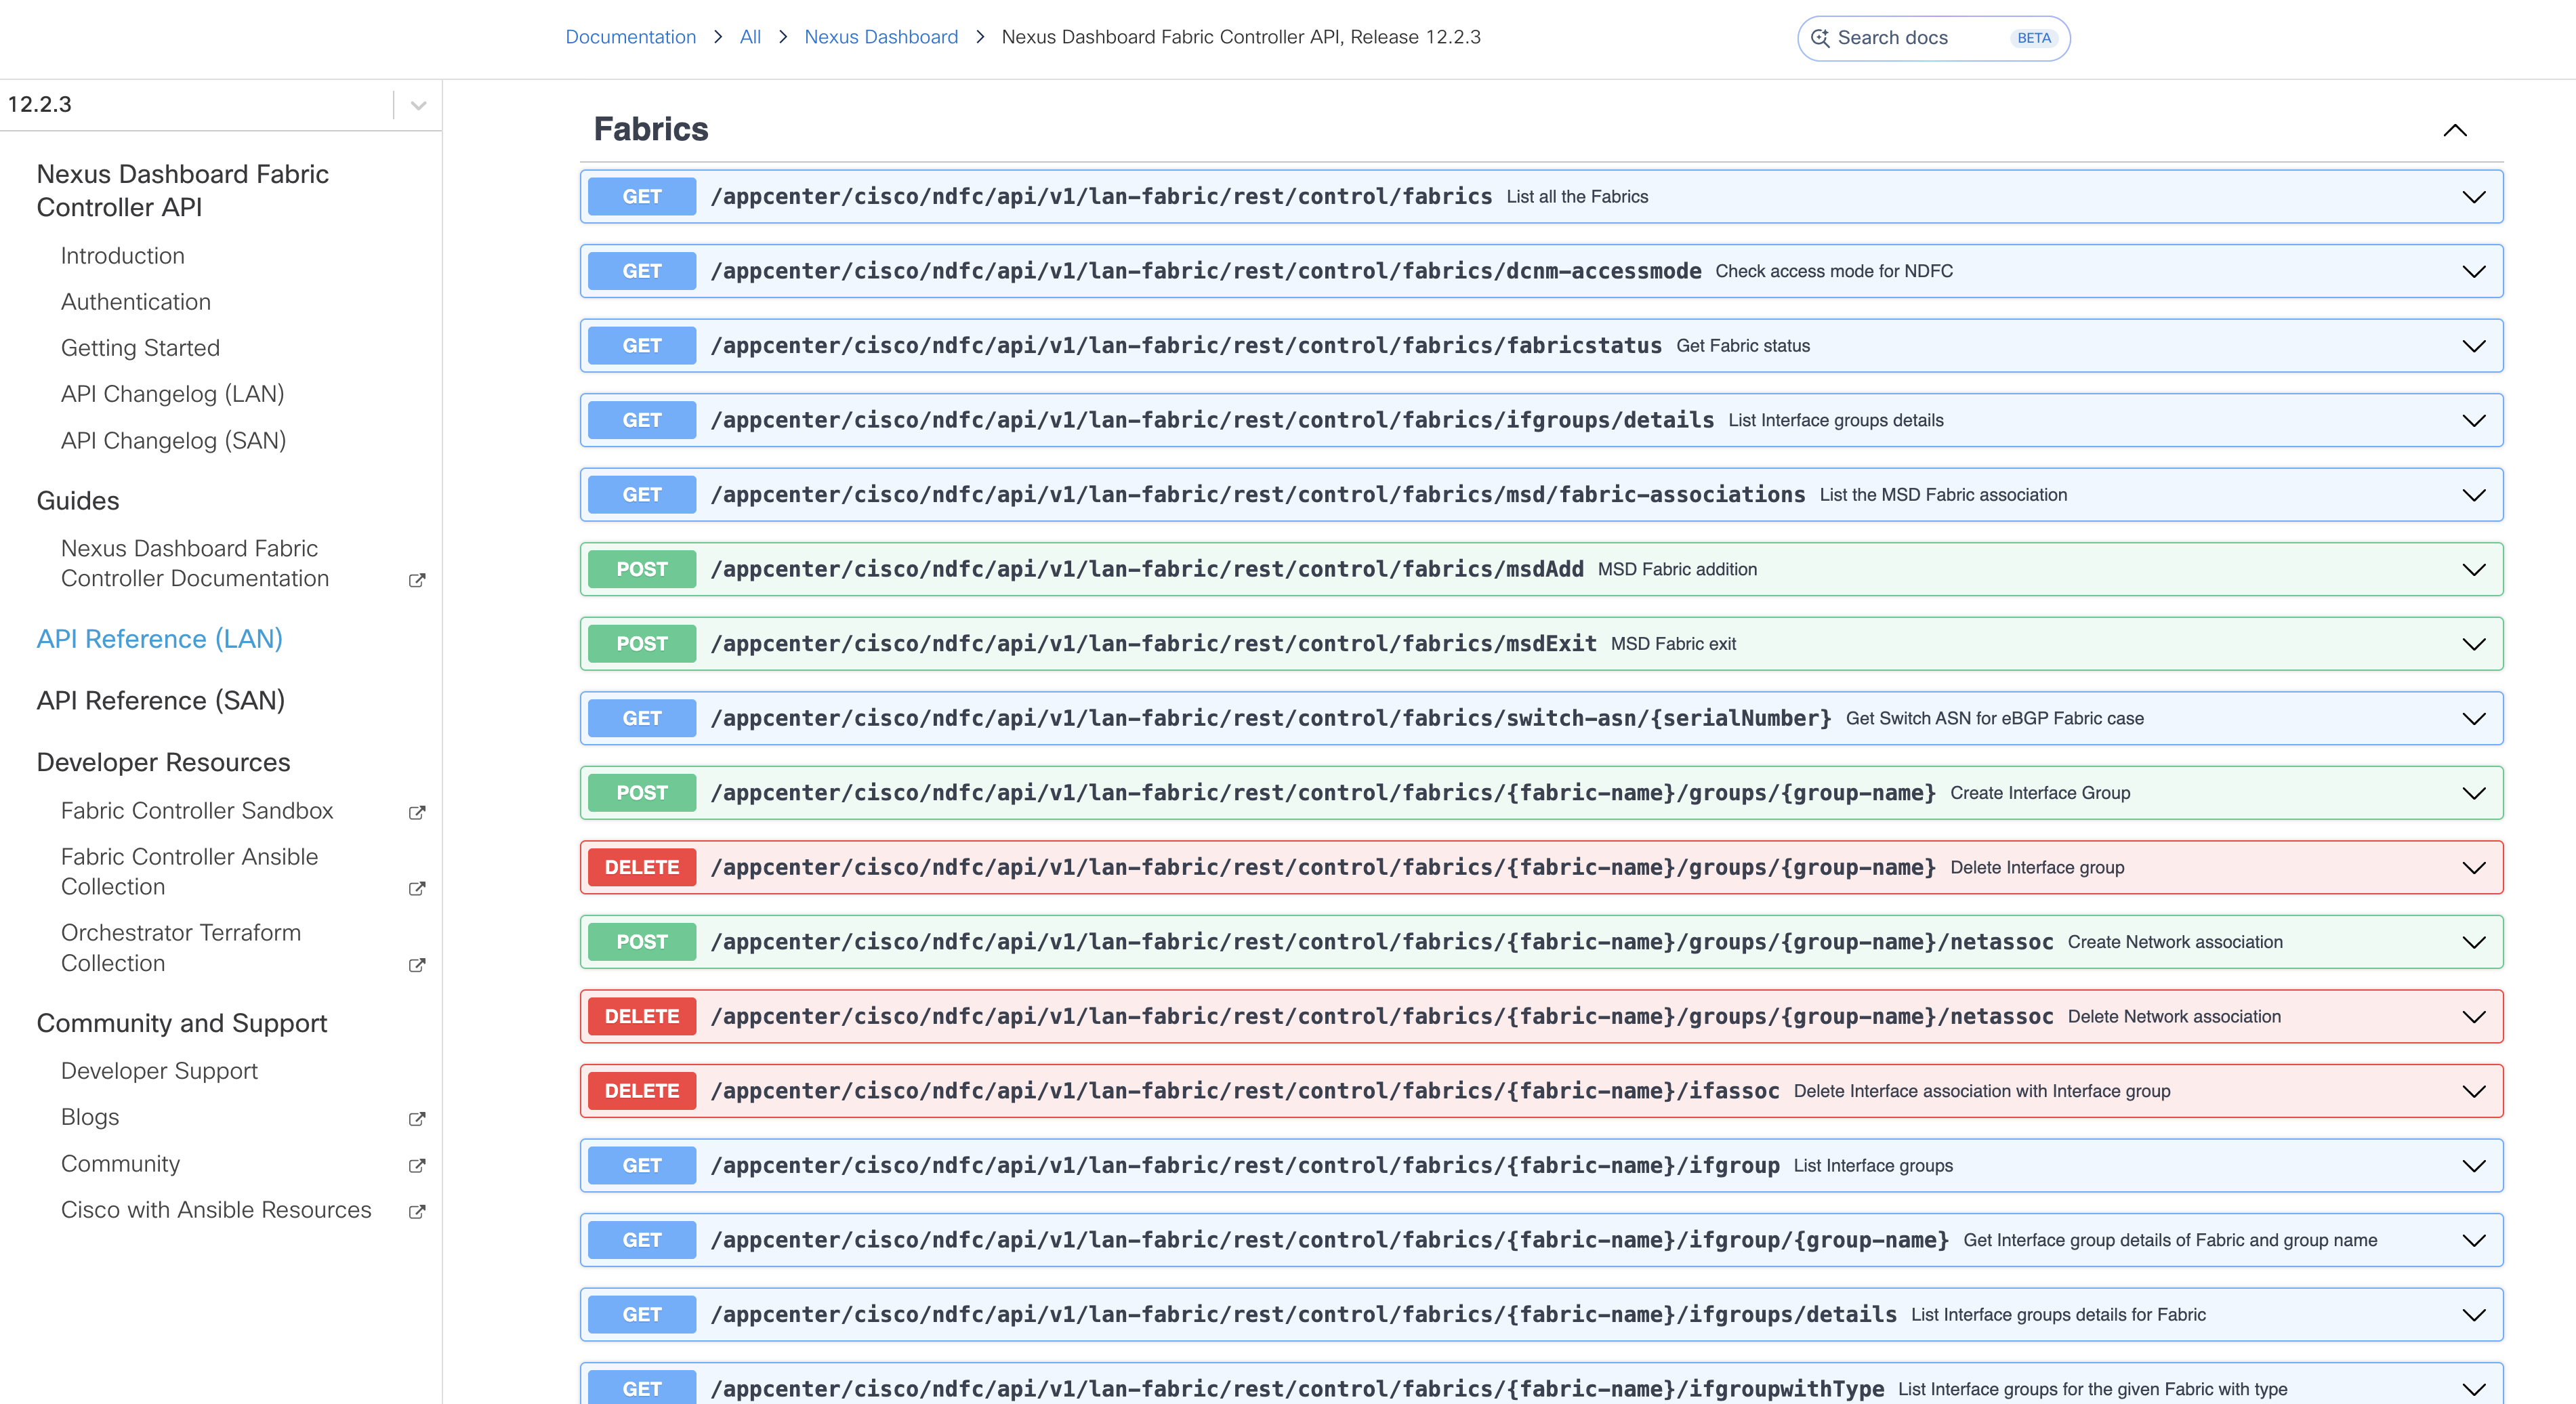Screen dimensions: 2576x1404
Task: Open Fabric Controller Sandbox link
Action: (197, 811)
